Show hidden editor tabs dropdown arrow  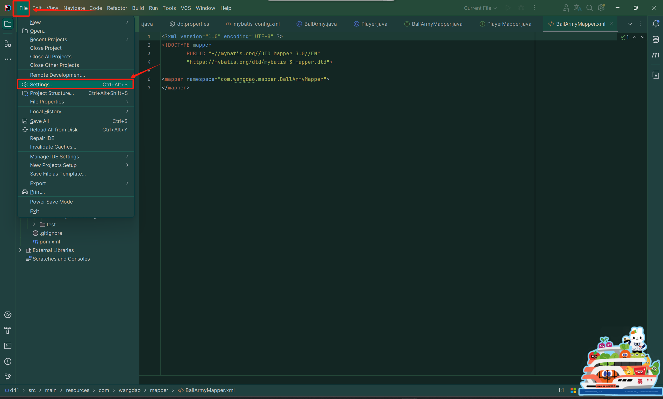point(630,24)
